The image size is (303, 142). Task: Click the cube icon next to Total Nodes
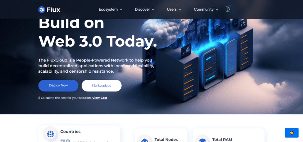click(144, 141)
